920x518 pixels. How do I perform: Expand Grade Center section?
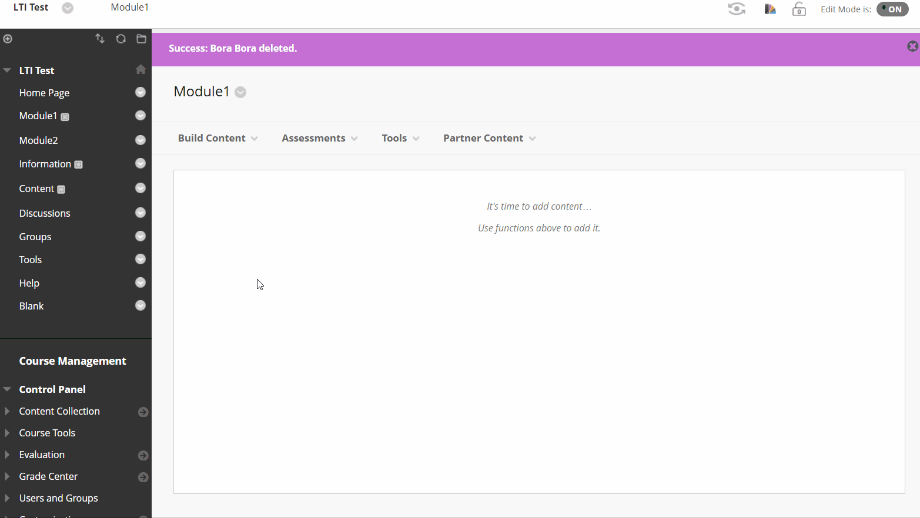(x=7, y=476)
